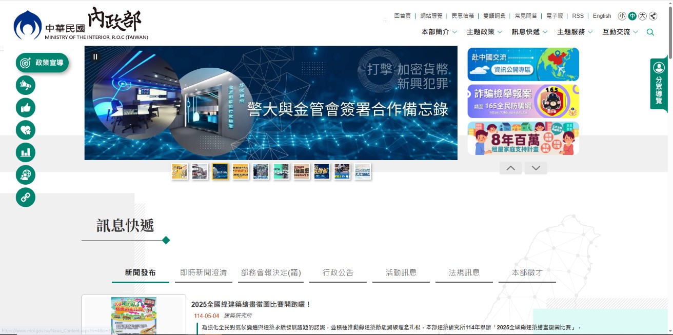This screenshot has width=673, height=335.
Task: Open the 分眾導覽 side panel
Action: [x=659, y=84]
